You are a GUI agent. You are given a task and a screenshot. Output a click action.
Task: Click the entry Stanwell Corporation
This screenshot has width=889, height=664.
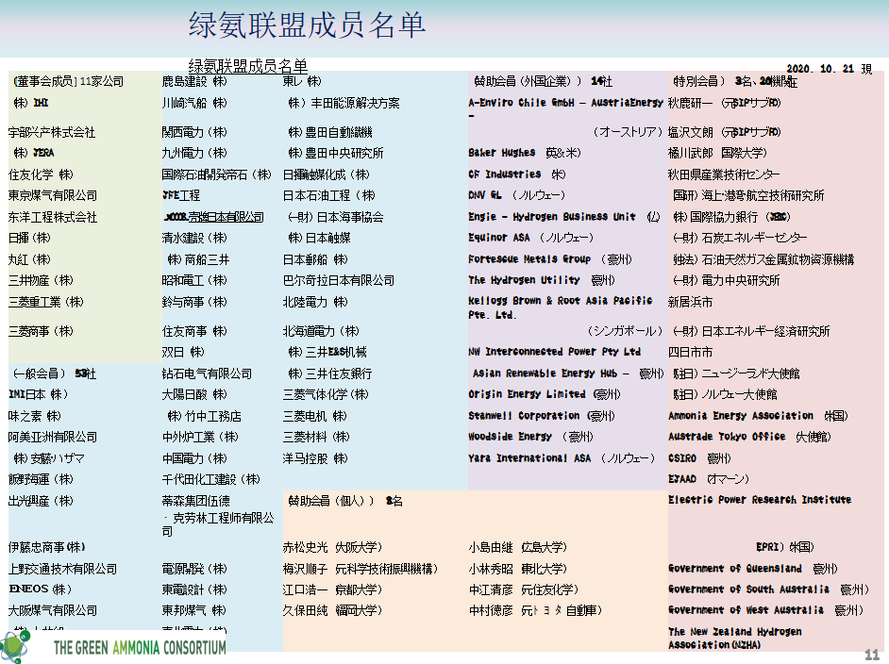pos(524,416)
